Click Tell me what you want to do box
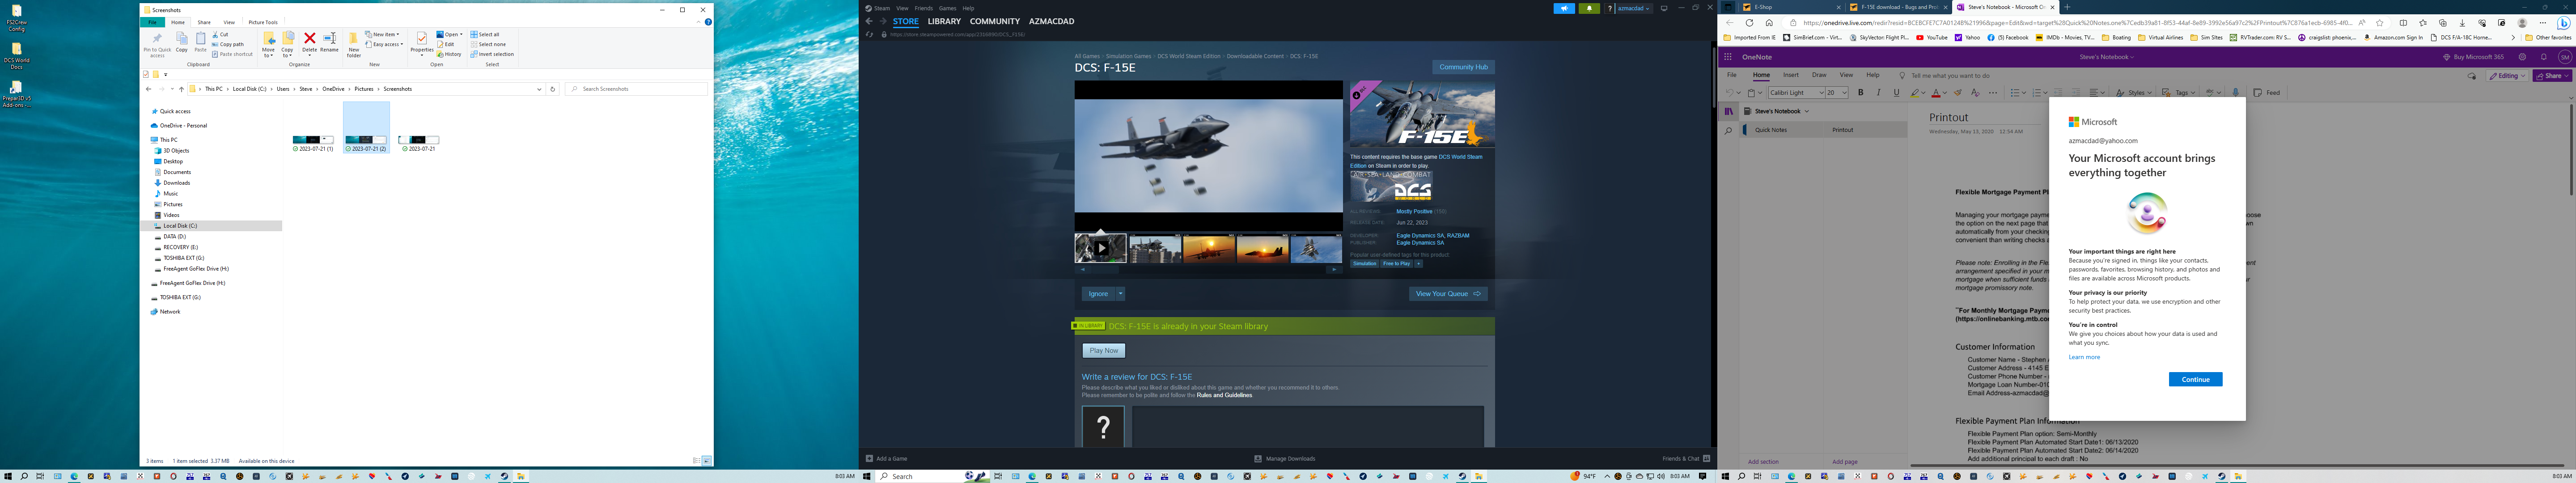Image resolution: width=2576 pixels, height=483 pixels. [x=1950, y=75]
